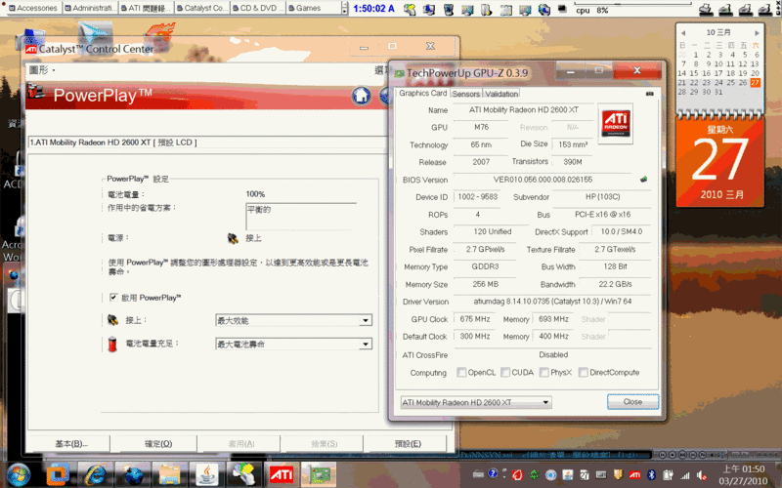The image size is (782, 488).
Task: Expand the GPU selector dropdown in GPU-Z
Action: pos(476,402)
